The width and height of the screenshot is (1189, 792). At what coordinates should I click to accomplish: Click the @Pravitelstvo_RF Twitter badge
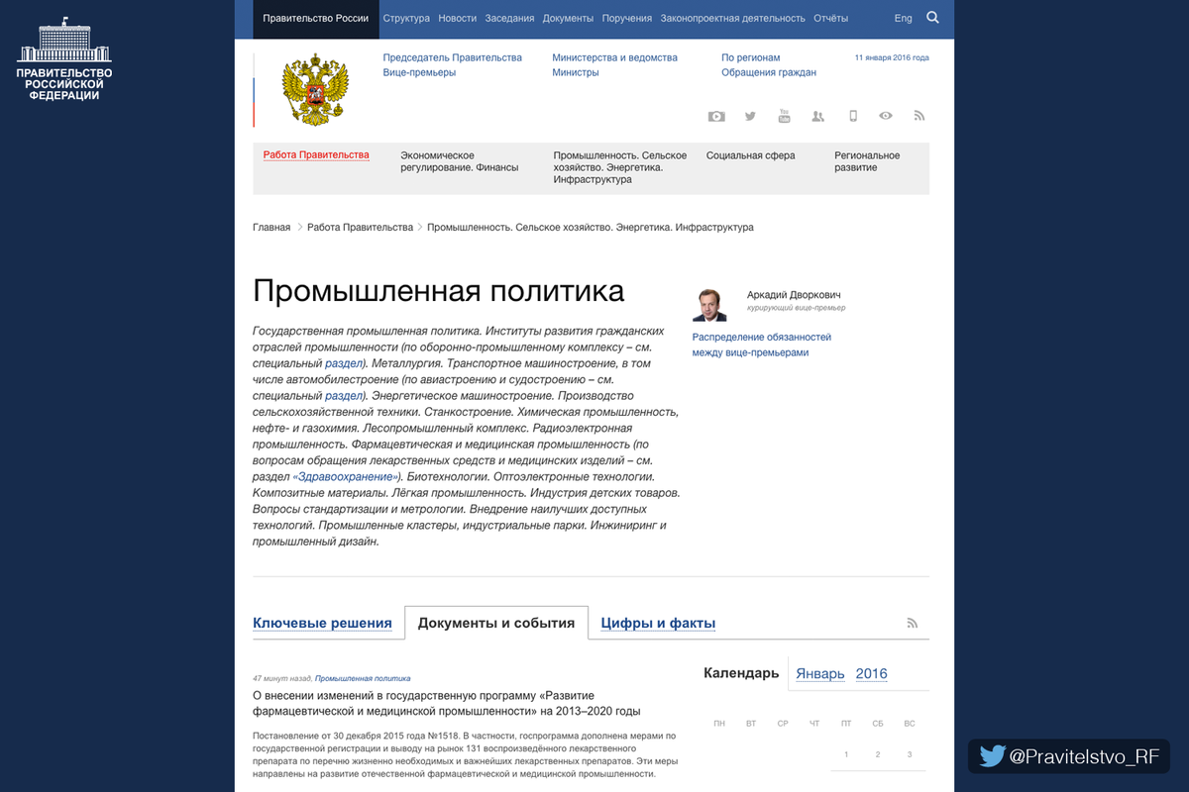tap(1069, 756)
